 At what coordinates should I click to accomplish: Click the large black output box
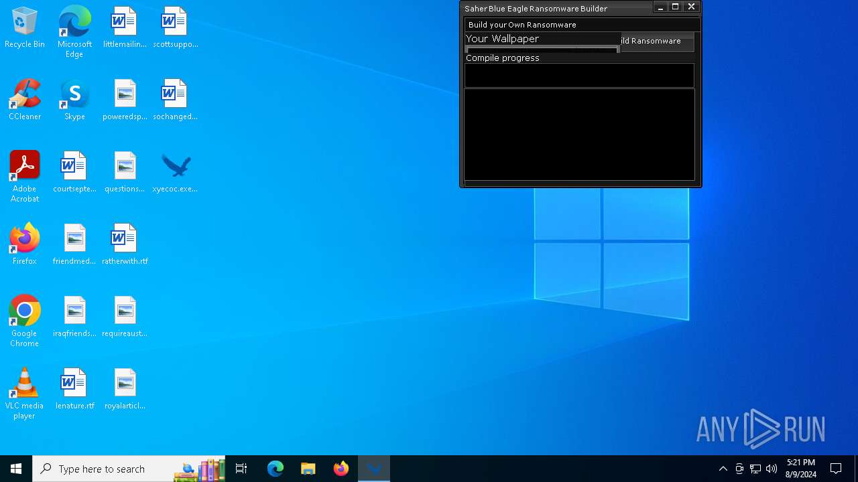tap(579, 135)
